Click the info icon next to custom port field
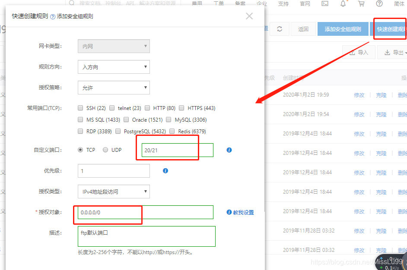This screenshot has width=407, height=270. coord(229,150)
